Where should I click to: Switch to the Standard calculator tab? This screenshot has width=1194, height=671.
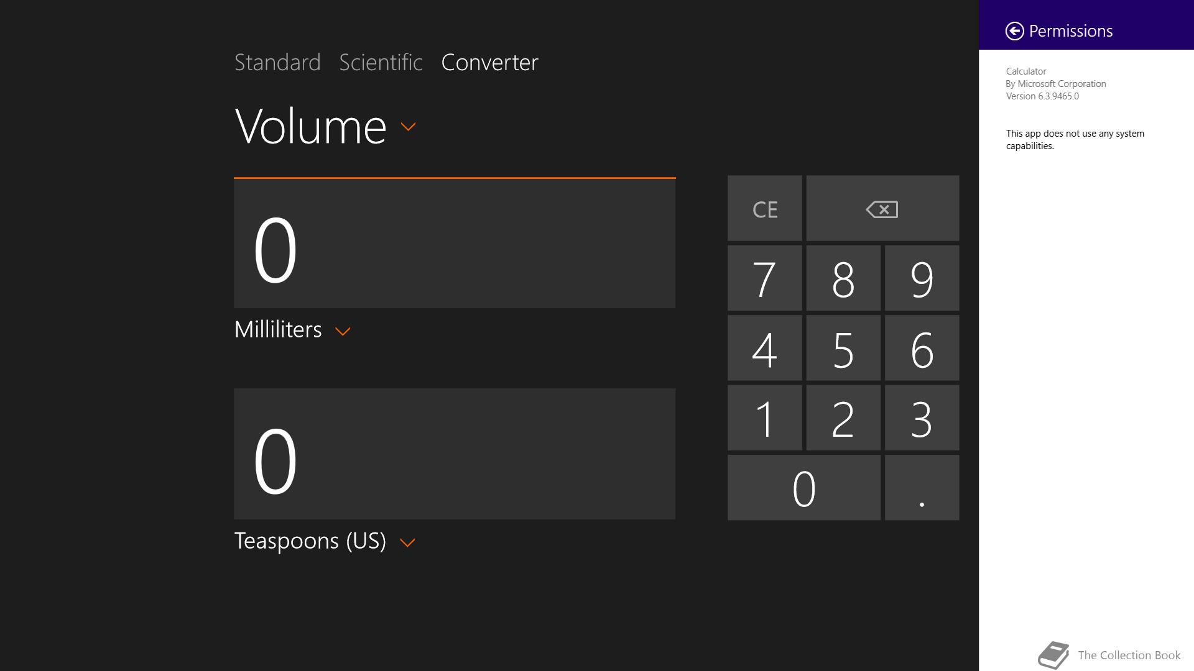click(277, 62)
